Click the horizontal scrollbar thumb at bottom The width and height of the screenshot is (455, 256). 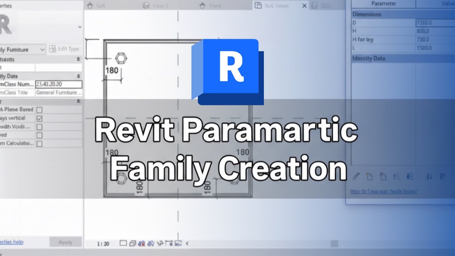click(334, 244)
